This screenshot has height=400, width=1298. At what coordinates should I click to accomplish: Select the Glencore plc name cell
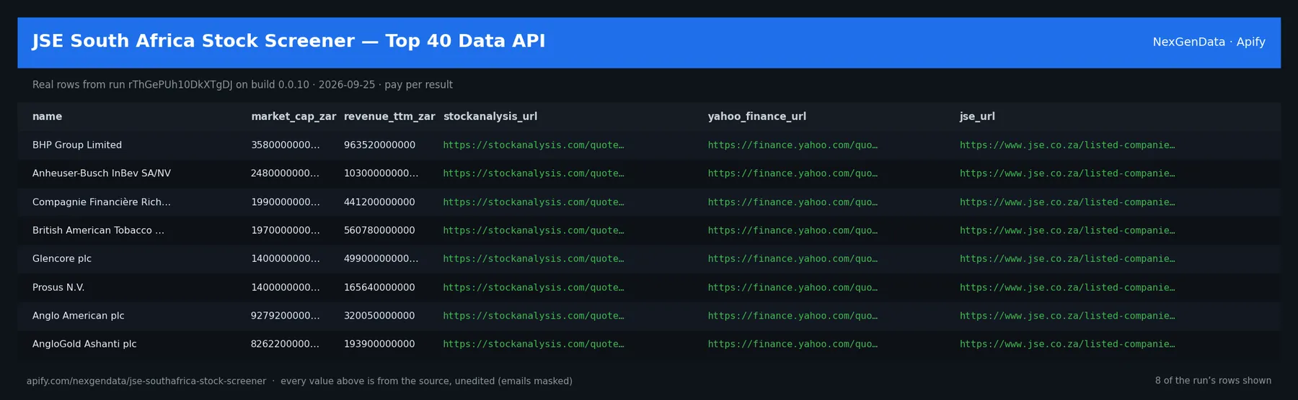[x=62, y=259]
